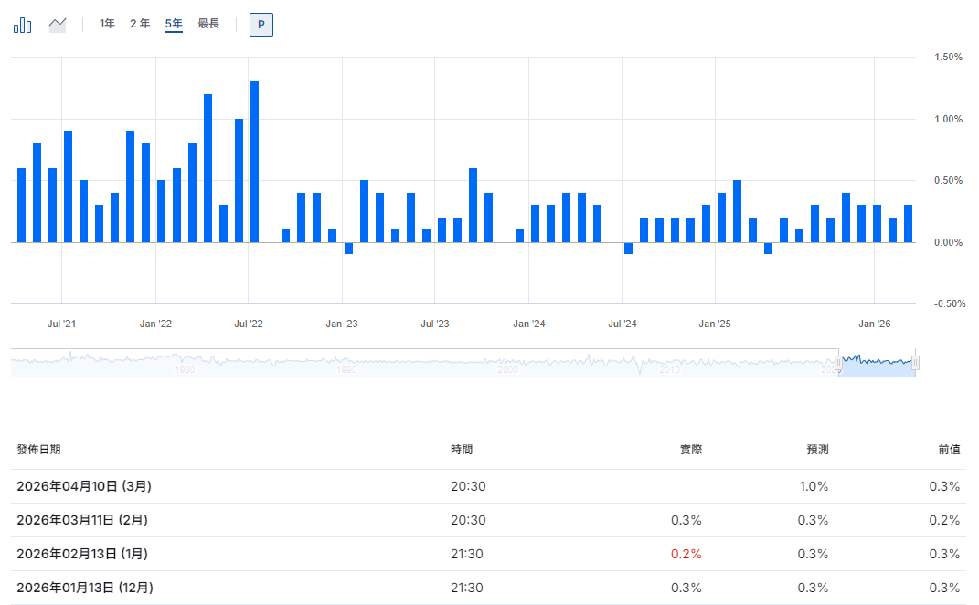The height and width of the screenshot is (605, 979).
Task: Toggle the P button in chart toolbar
Action: tap(261, 25)
